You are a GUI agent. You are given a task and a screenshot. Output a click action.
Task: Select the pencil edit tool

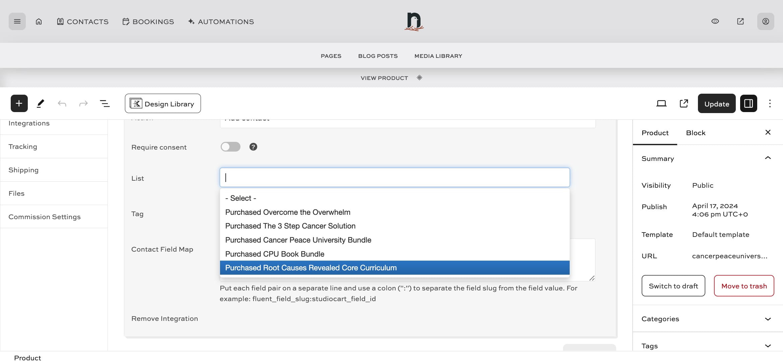click(x=41, y=103)
